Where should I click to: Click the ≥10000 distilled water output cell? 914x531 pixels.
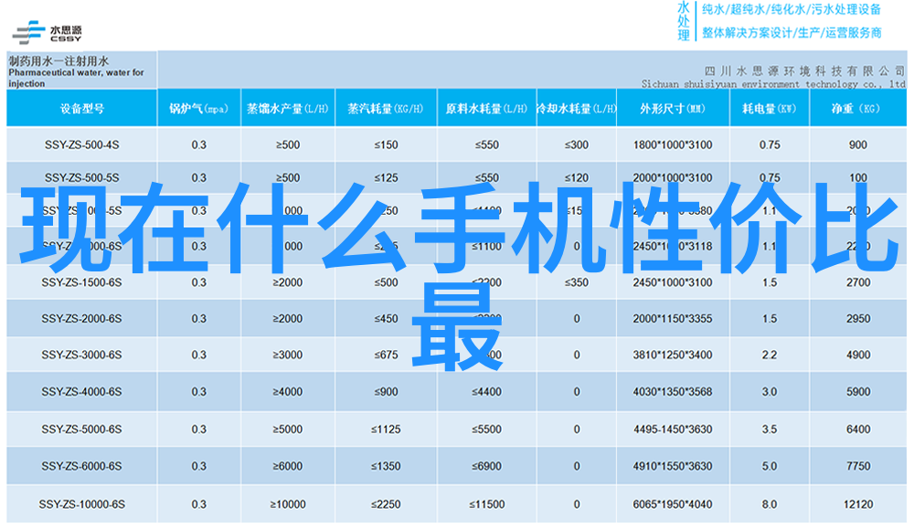(288, 504)
